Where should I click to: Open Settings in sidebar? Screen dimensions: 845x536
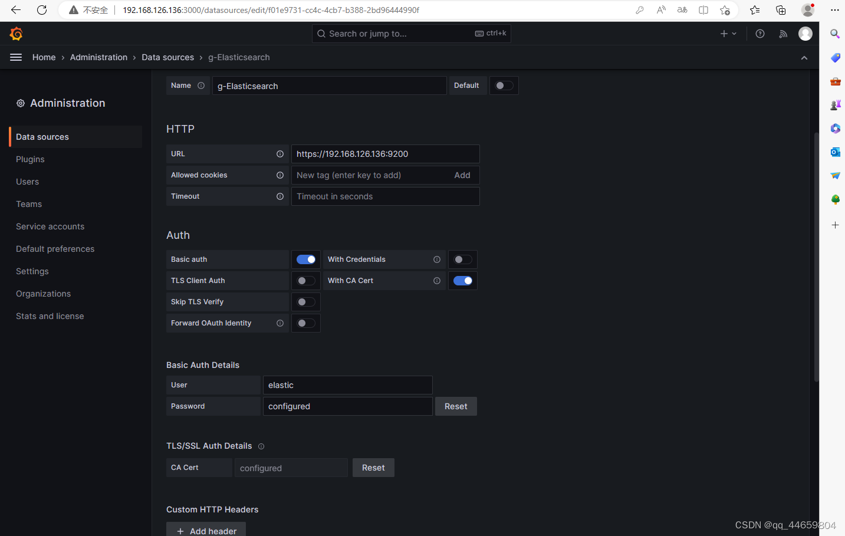point(32,271)
